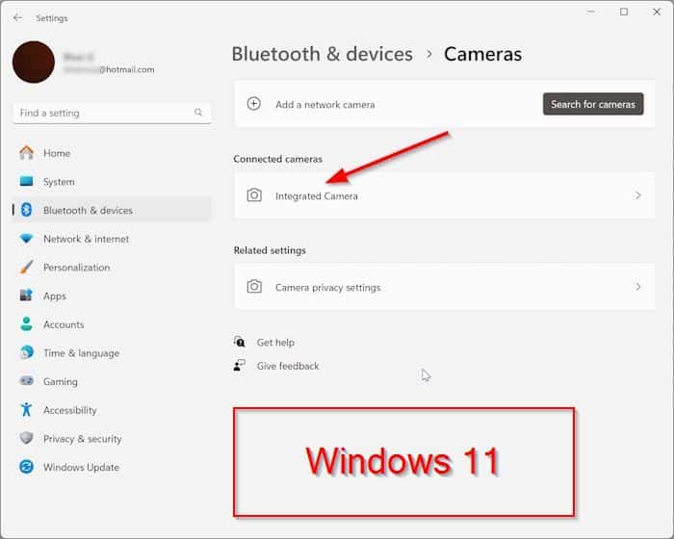Click the Camera privacy settings icon
The height and width of the screenshot is (539, 674).
(x=254, y=286)
